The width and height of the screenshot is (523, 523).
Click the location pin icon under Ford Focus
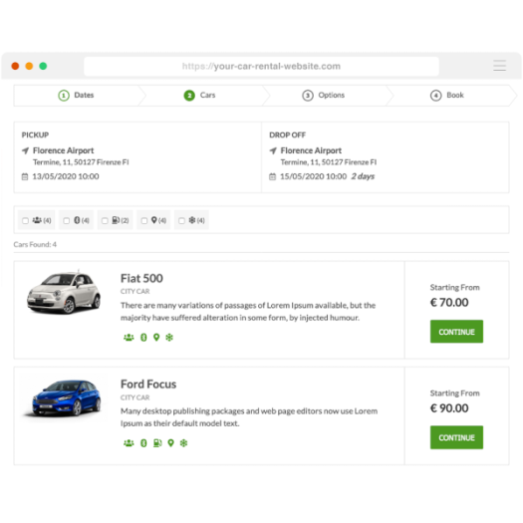pyautogui.click(x=170, y=443)
